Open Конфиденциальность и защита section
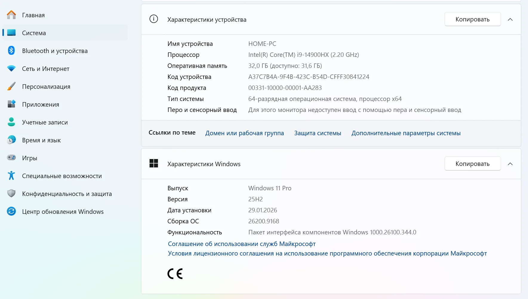This screenshot has width=528, height=299. (x=65, y=194)
